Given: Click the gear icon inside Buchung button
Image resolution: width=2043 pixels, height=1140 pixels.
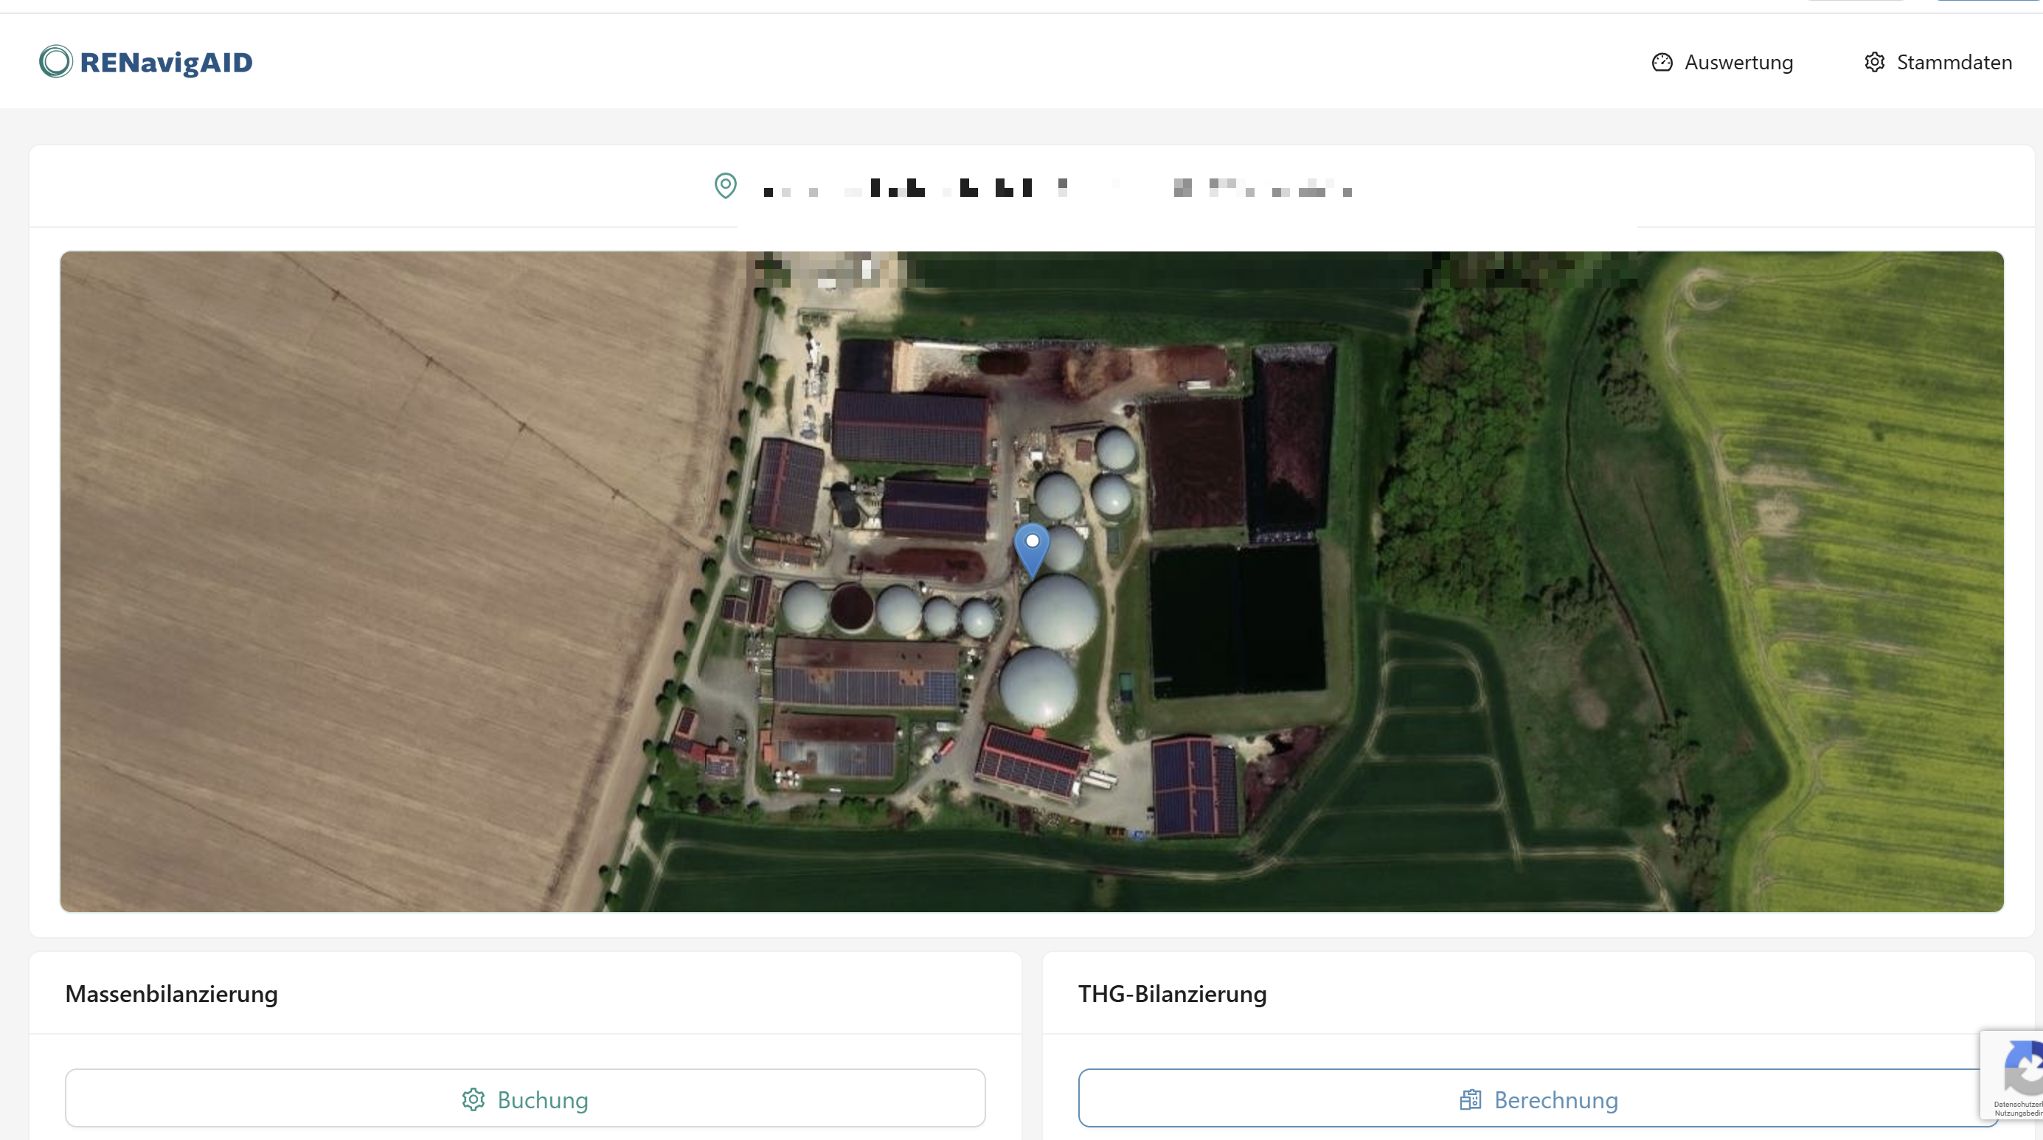Looking at the screenshot, I should pos(474,1099).
